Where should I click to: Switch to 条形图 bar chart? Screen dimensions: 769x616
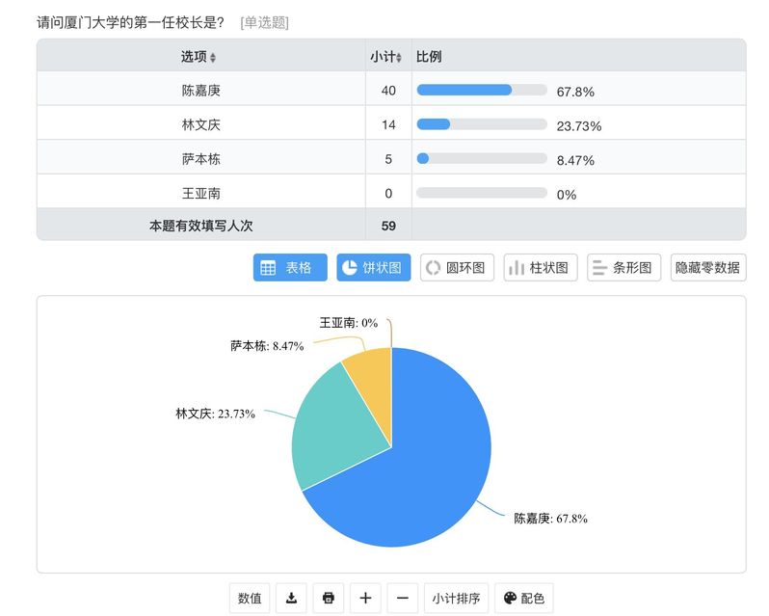[623, 268]
